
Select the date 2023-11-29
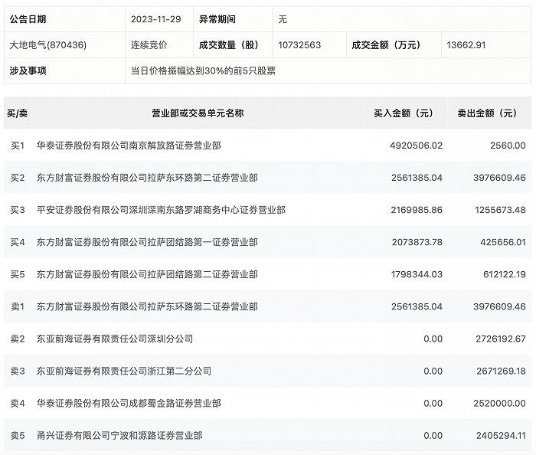pos(156,19)
